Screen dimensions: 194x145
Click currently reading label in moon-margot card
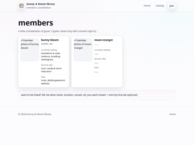102,50
